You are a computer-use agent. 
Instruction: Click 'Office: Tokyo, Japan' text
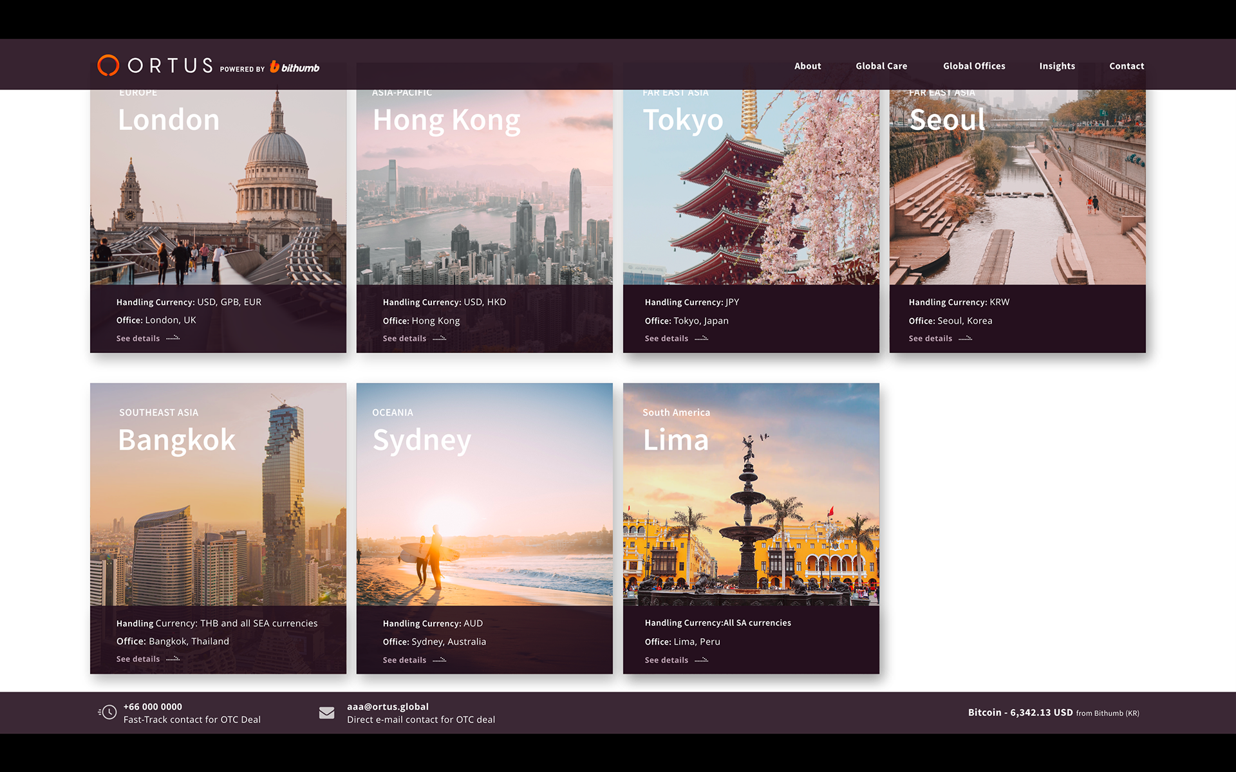(687, 320)
